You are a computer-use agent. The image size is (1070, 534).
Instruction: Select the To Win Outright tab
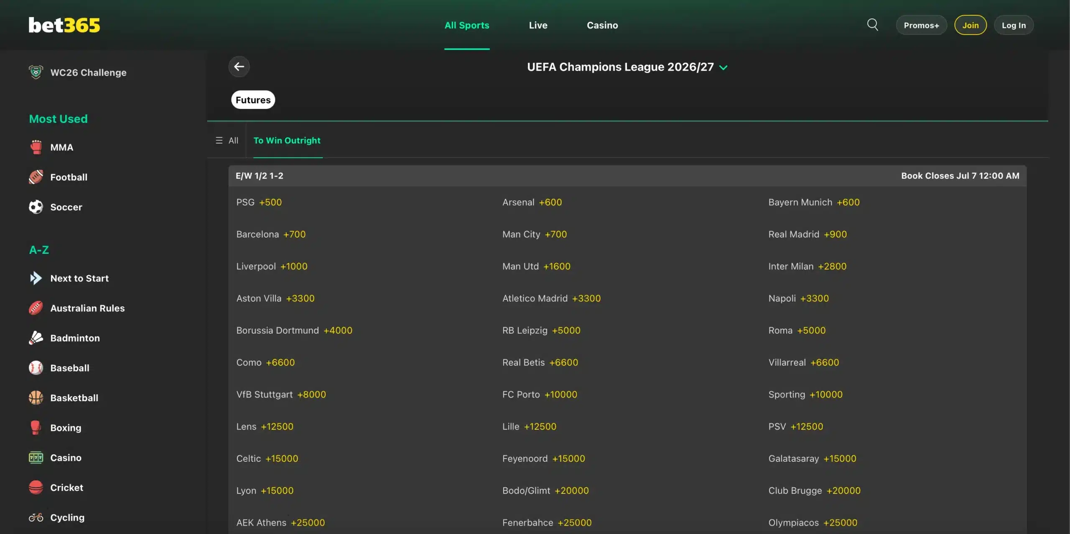pyautogui.click(x=287, y=140)
